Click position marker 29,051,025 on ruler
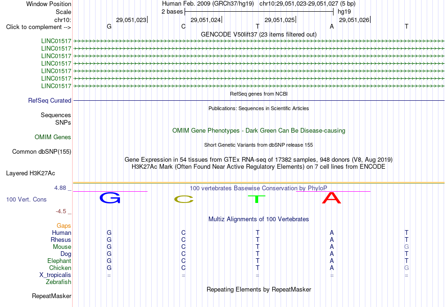Image resolution: width=445 pixels, height=307 pixels. click(280, 20)
